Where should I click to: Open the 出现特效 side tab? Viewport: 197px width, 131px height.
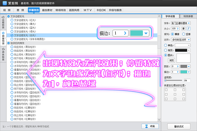click(x=3, y=22)
